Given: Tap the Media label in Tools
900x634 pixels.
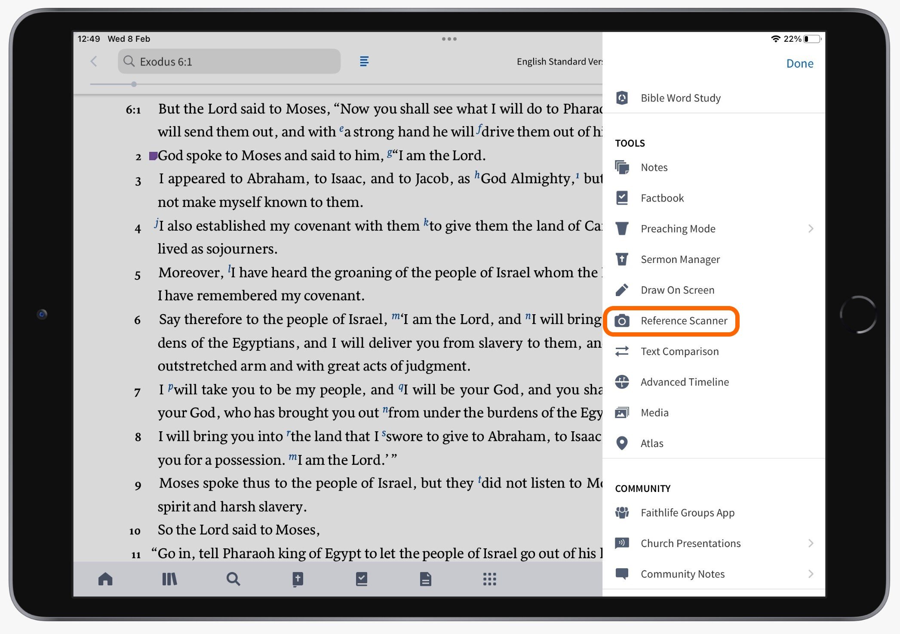Looking at the screenshot, I should tap(654, 412).
